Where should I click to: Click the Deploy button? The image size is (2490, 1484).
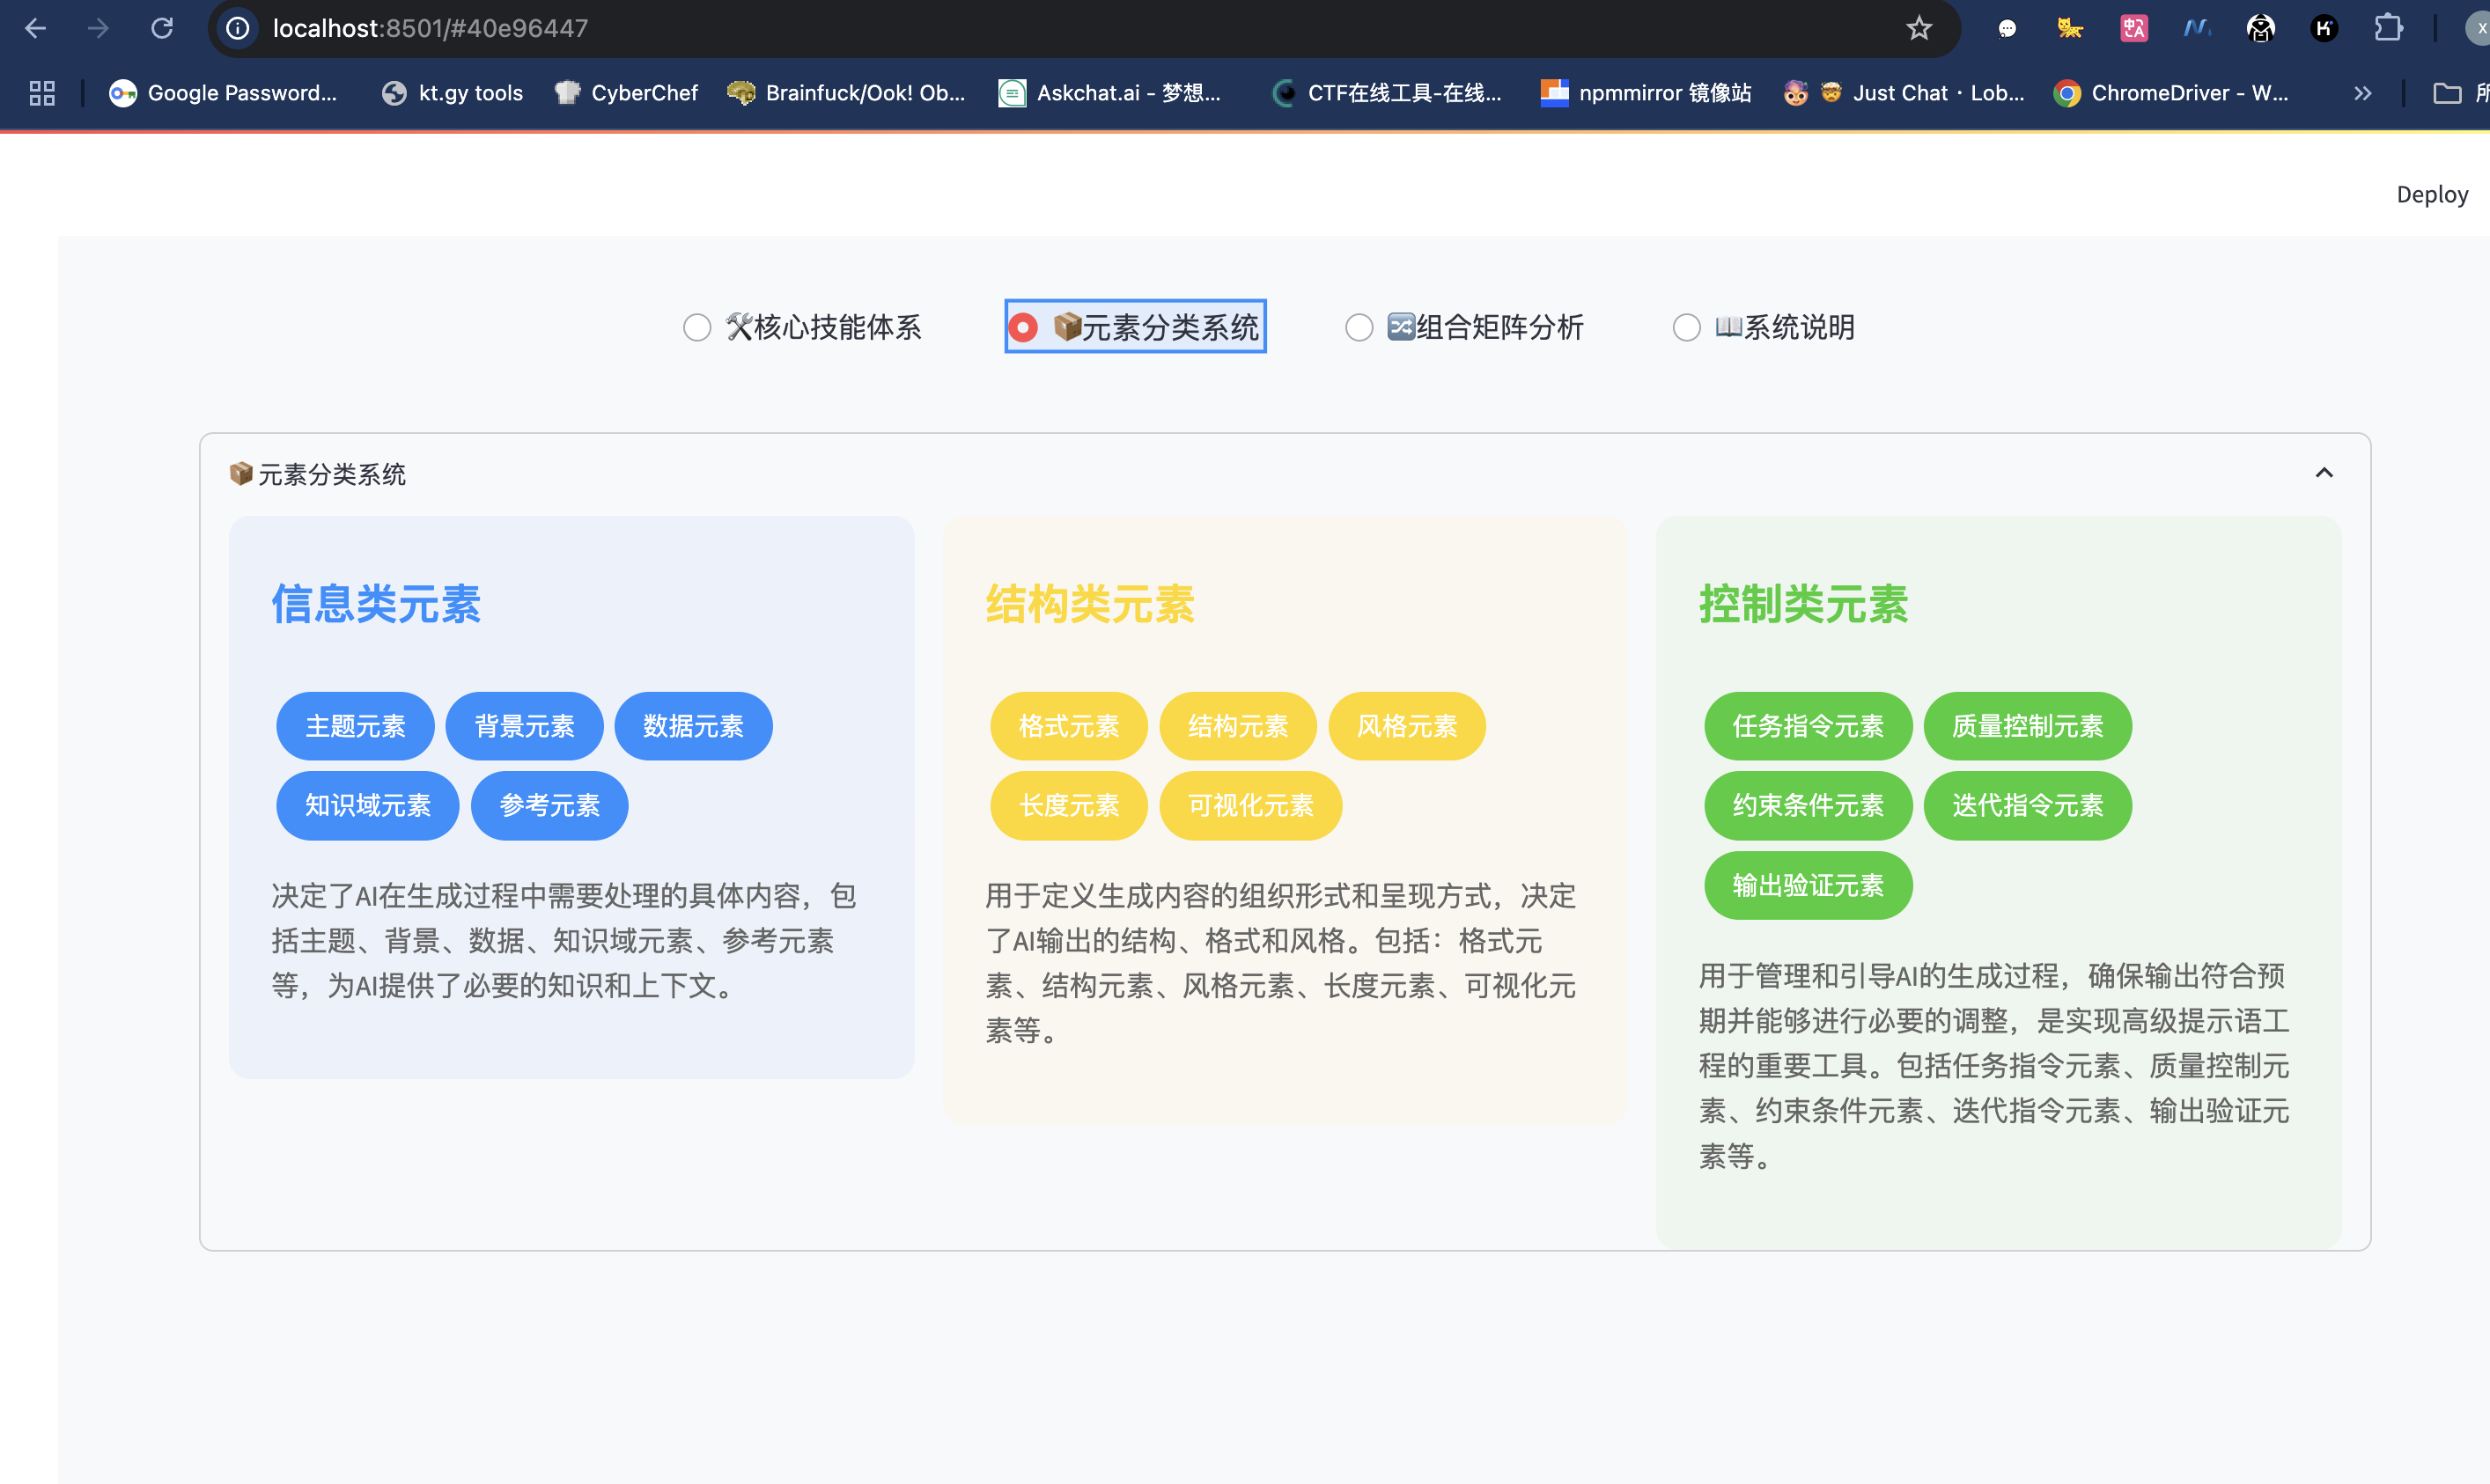click(x=2431, y=194)
